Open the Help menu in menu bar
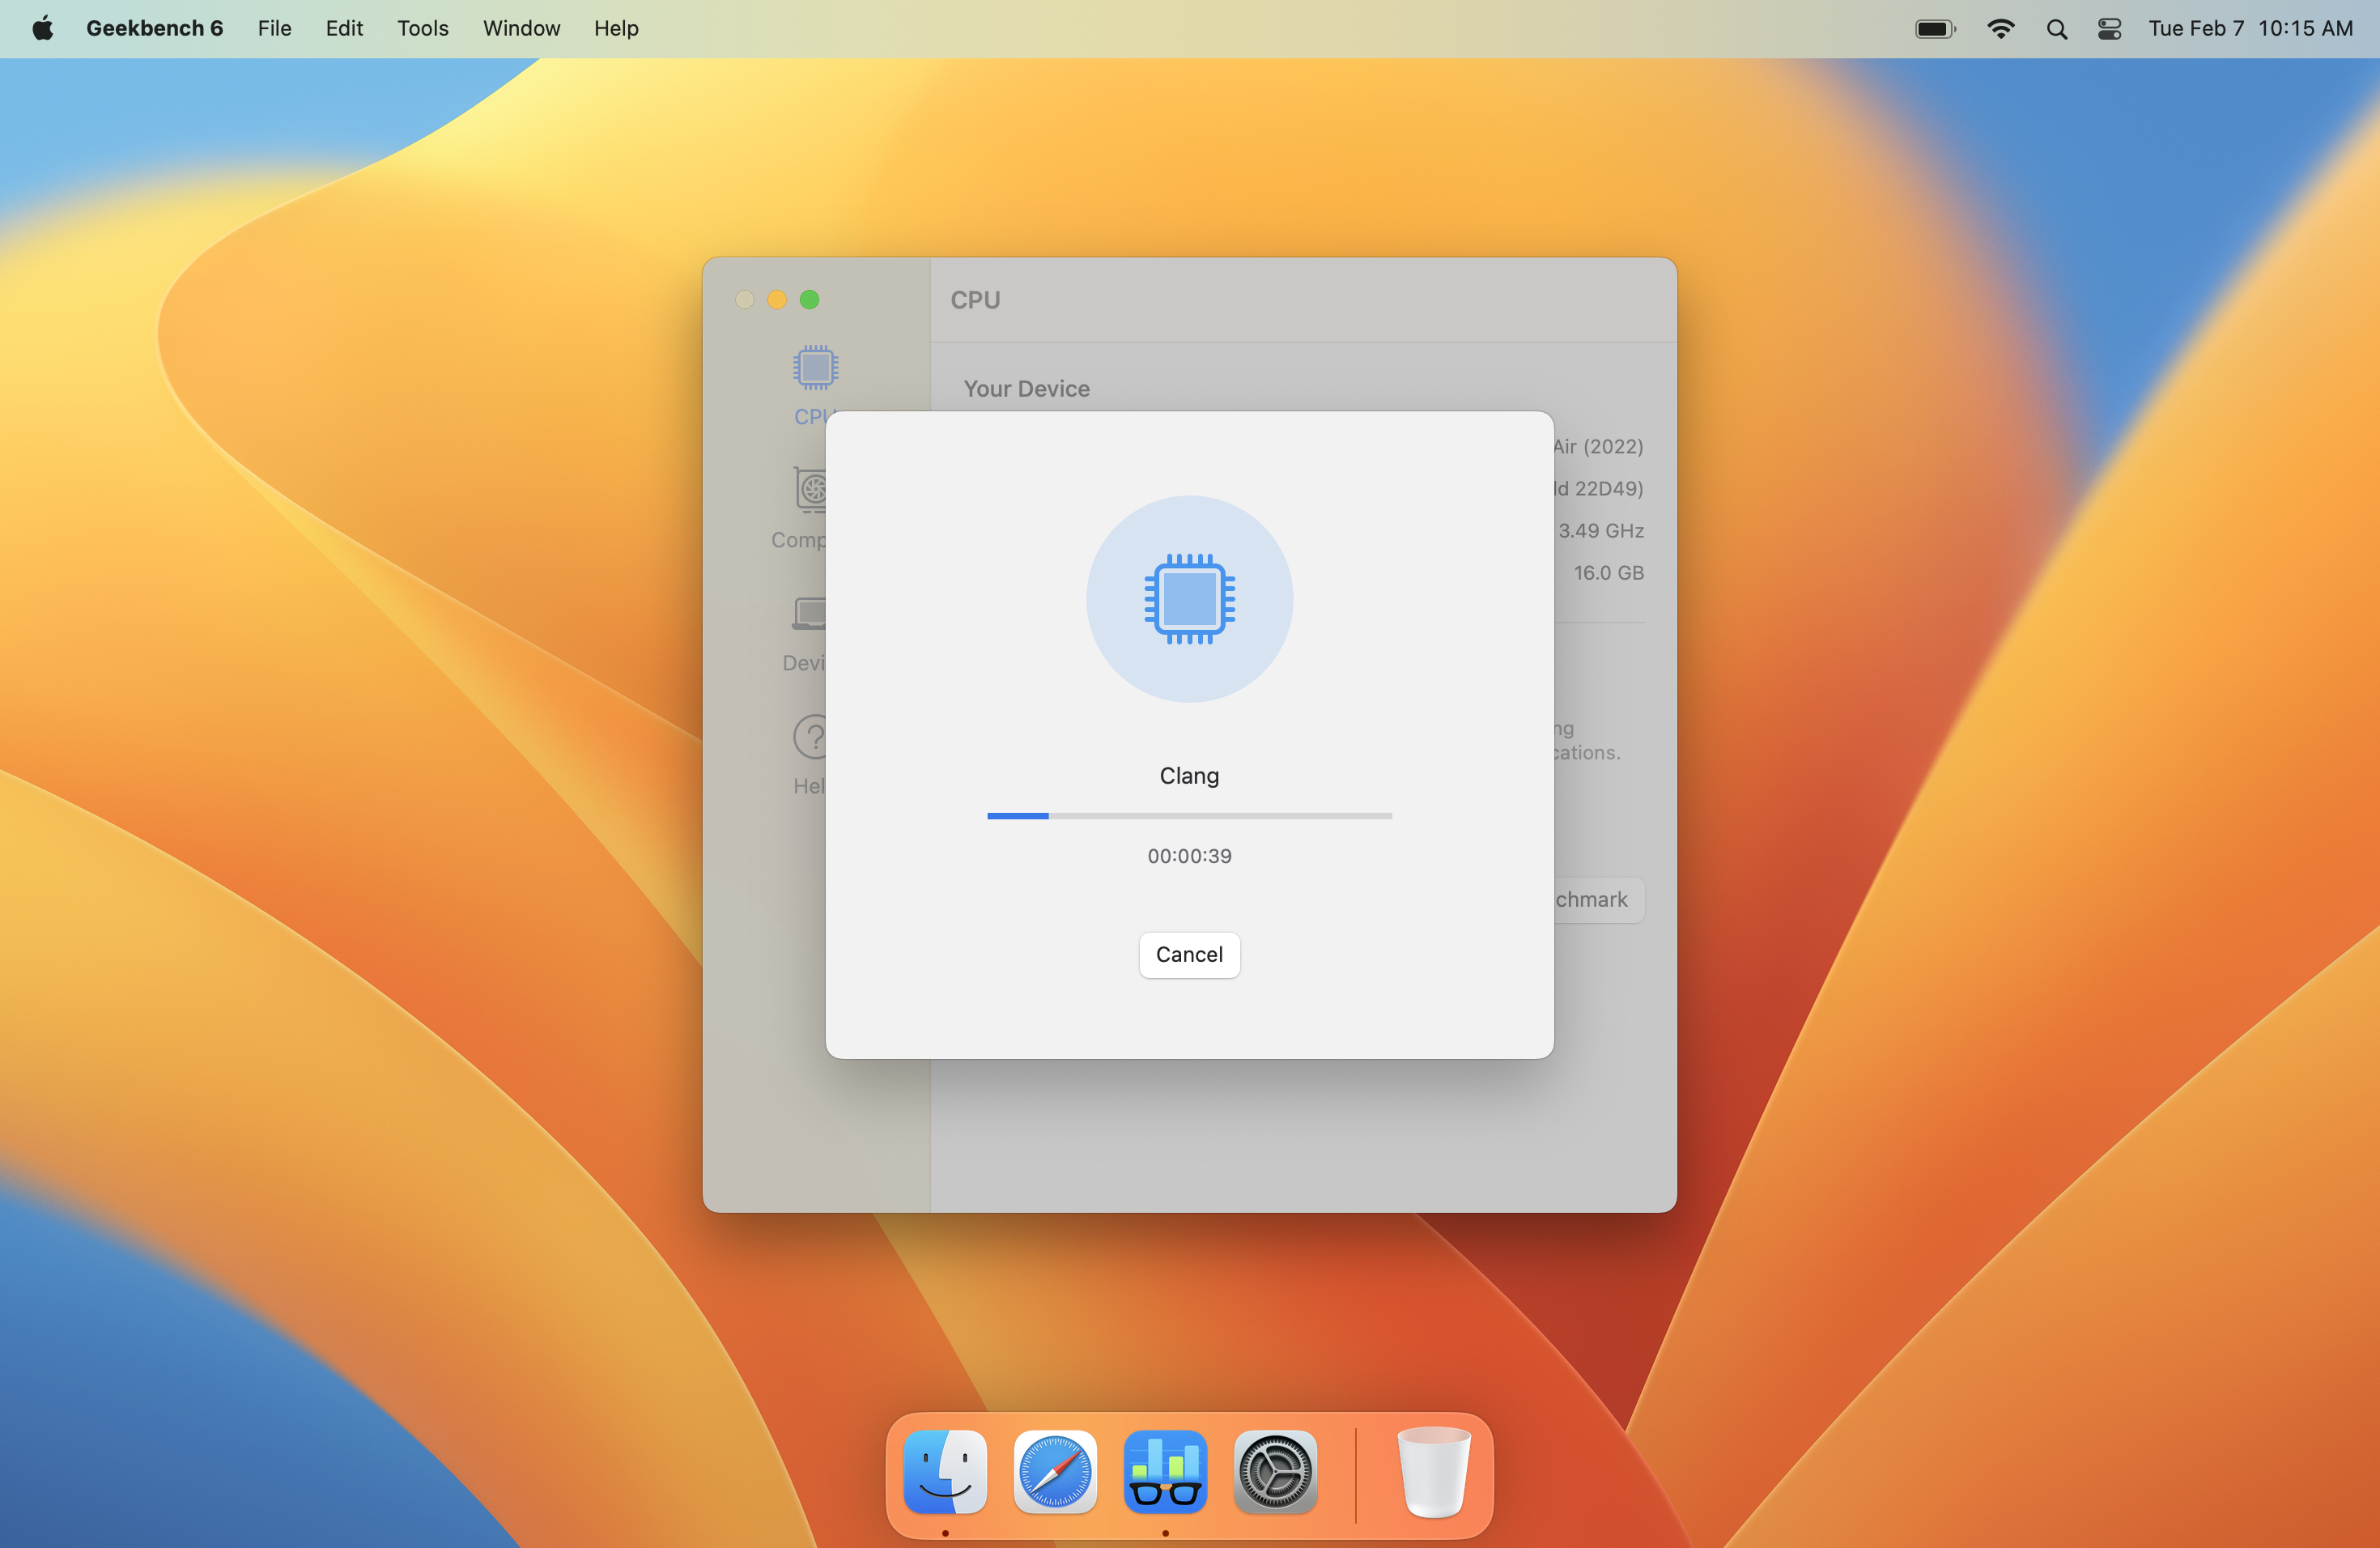The width and height of the screenshot is (2380, 1548). click(616, 28)
